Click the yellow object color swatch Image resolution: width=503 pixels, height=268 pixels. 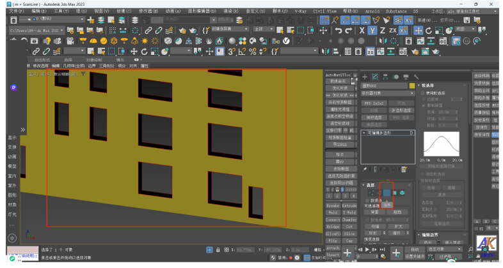pos(412,85)
